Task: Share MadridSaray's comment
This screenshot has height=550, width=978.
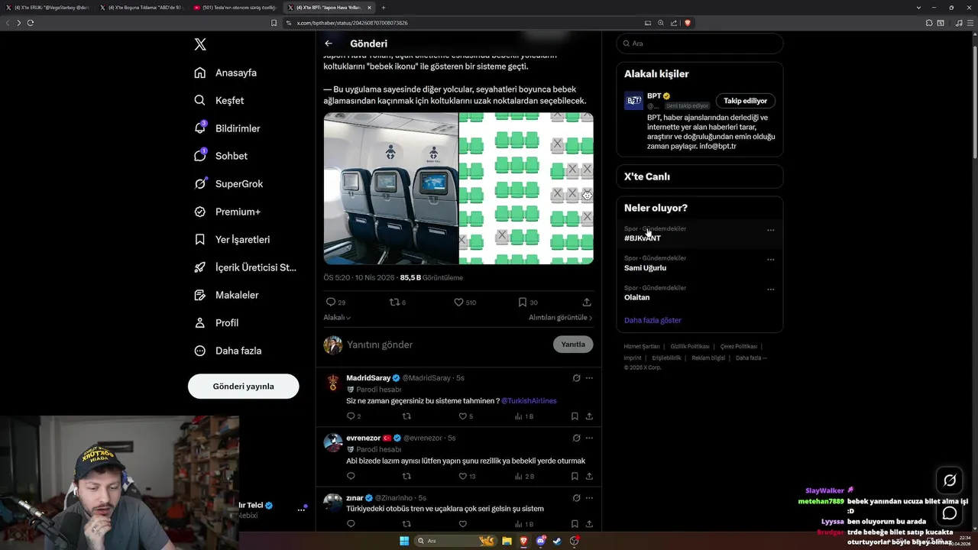Action: click(589, 416)
